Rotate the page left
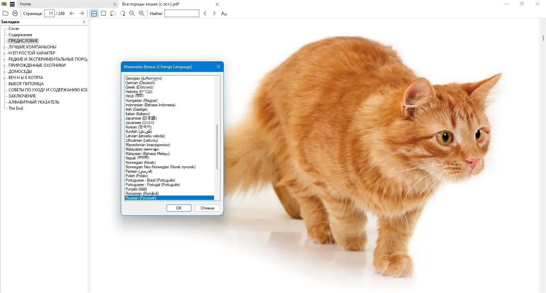546x293 pixels. [113, 13]
